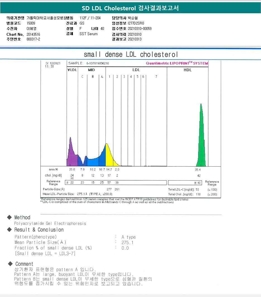This screenshot has width=261, height=297.
Task: Click HDL area value '35.4'
Action: [198, 170]
